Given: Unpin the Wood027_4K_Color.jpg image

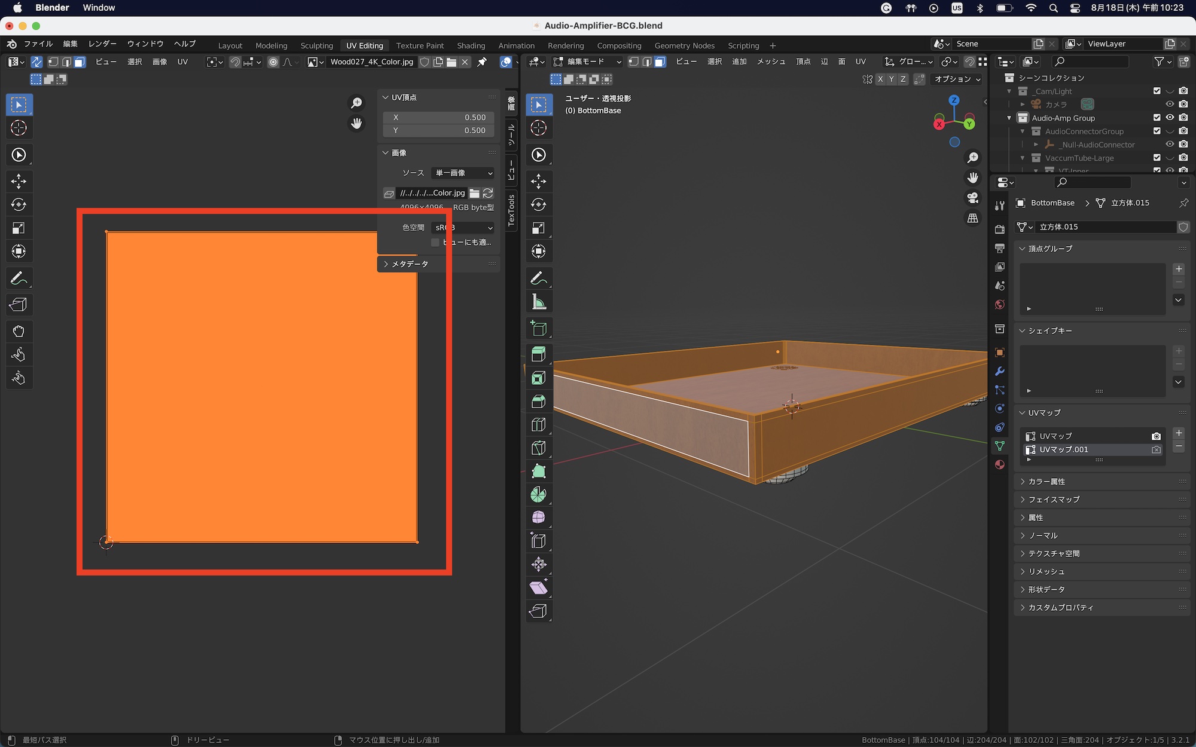Looking at the screenshot, I should [482, 62].
